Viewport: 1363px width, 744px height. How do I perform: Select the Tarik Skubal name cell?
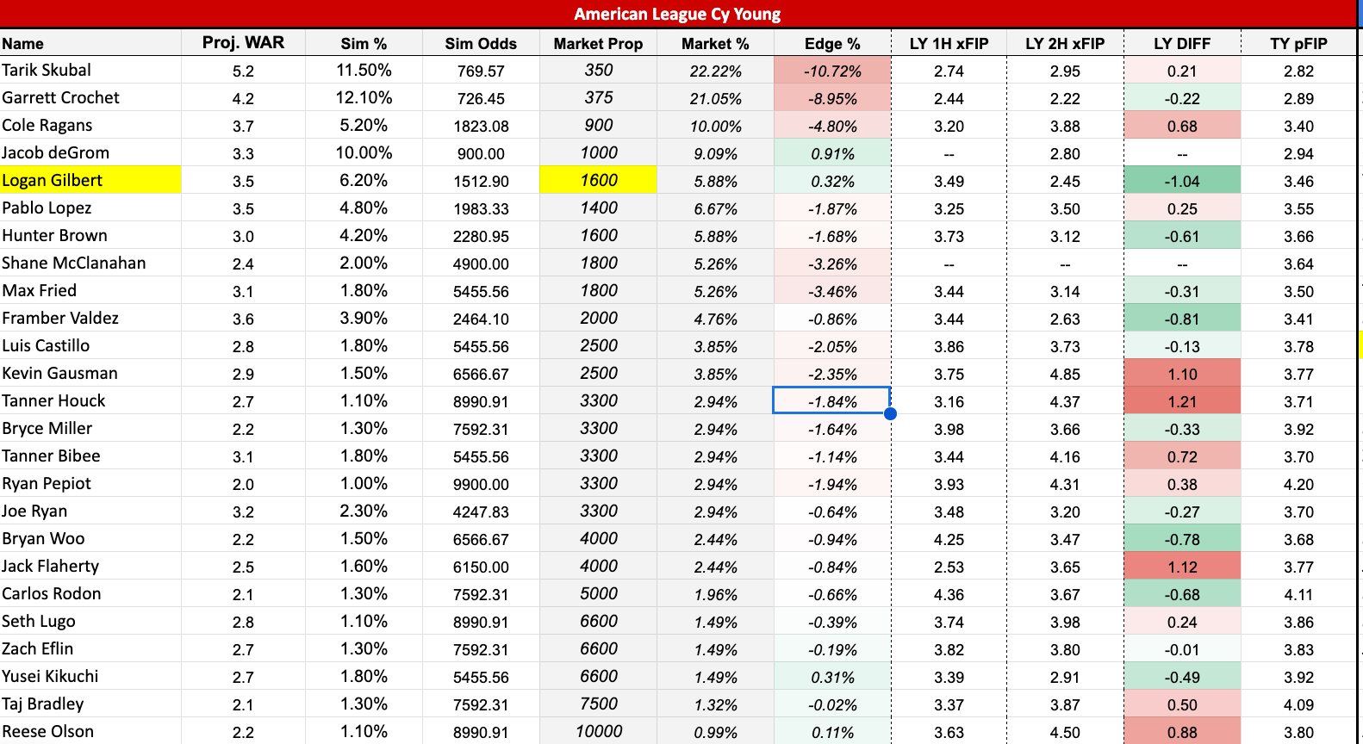click(x=90, y=70)
